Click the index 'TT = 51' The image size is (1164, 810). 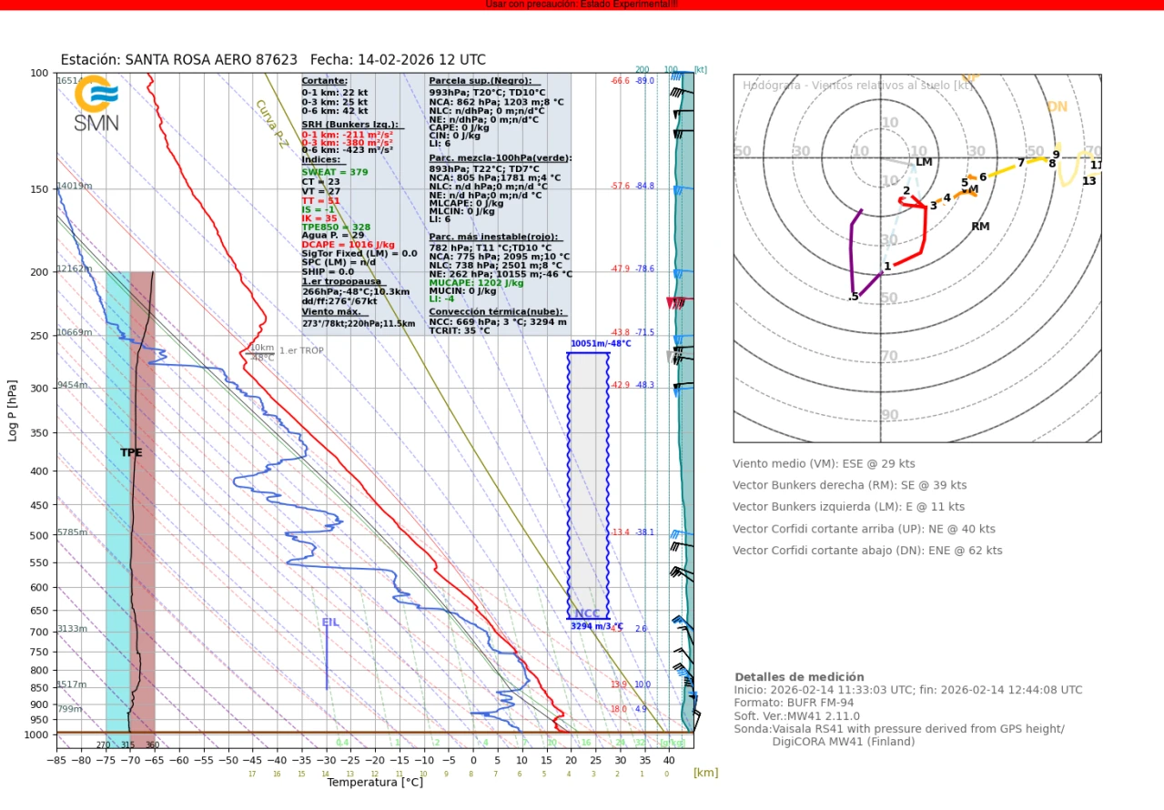pyautogui.click(x=321, y=200)
